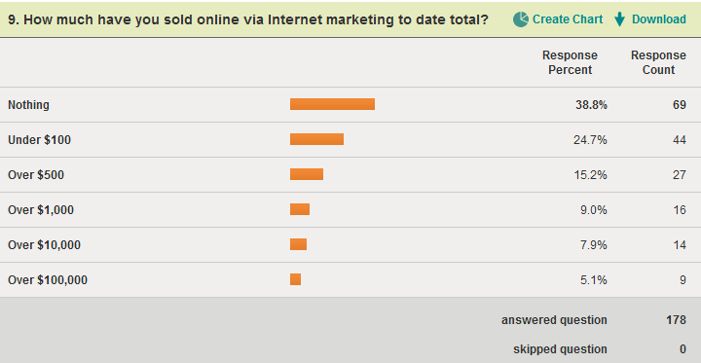This screenshot has height=363, width=701.
Task: Click question 9 title text
Action: [x=247, y=20]
